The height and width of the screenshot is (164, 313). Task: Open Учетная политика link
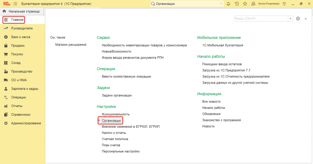[x=115, y=139]
